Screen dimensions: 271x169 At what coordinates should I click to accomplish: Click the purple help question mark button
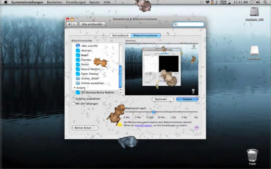point(196,128)
